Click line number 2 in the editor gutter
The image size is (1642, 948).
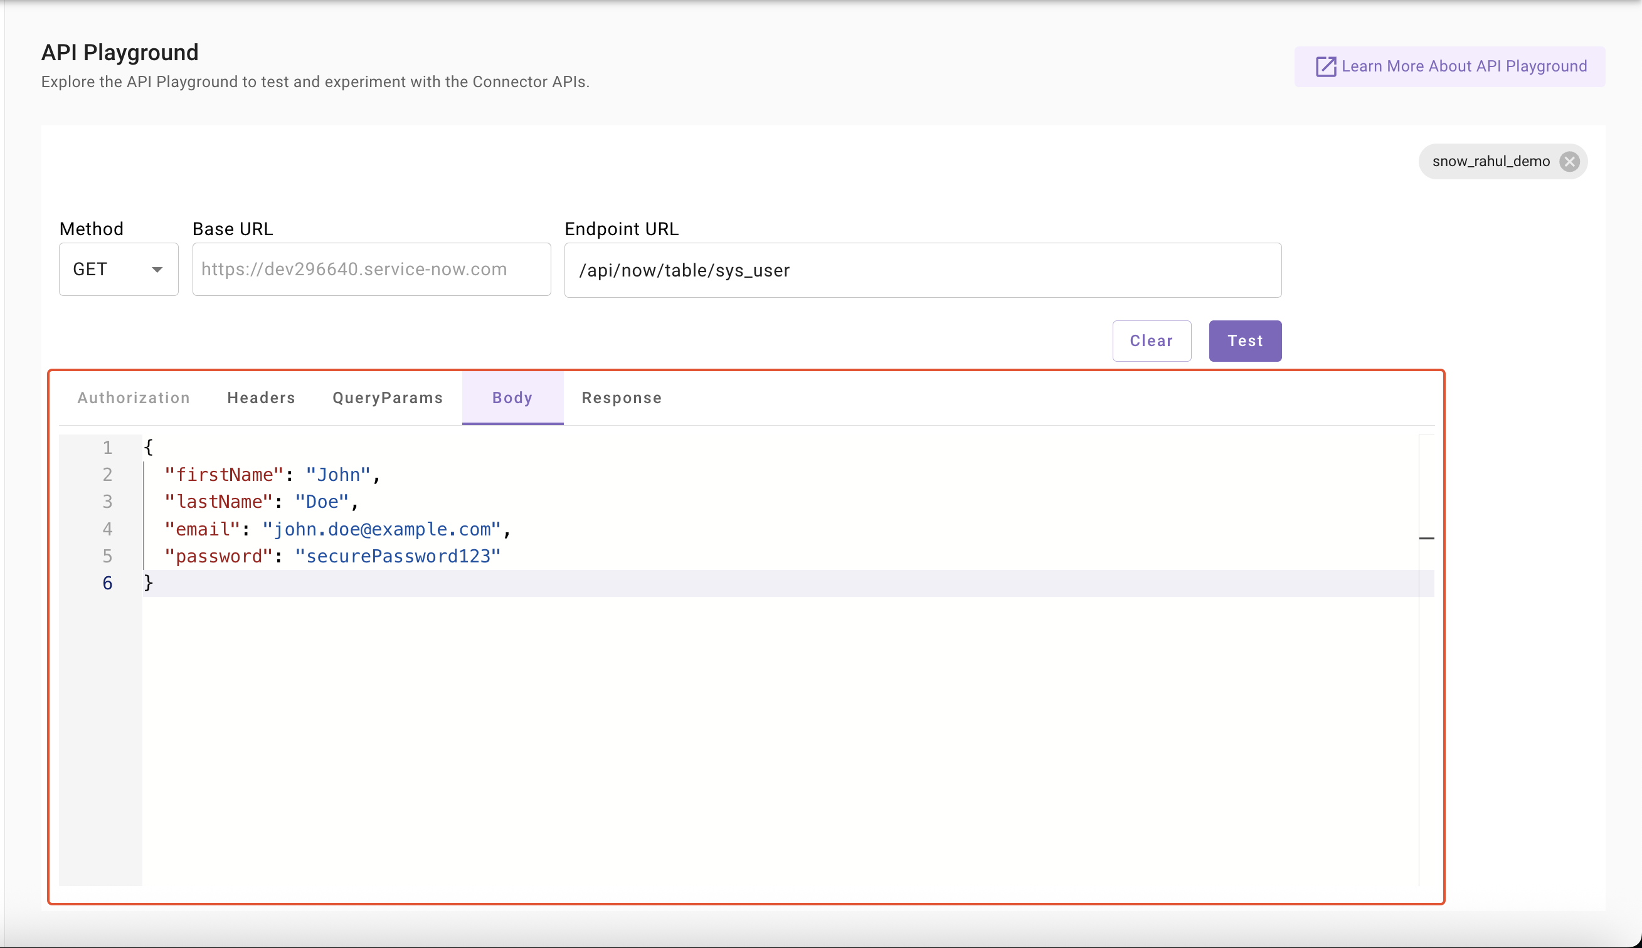point(107,475)
